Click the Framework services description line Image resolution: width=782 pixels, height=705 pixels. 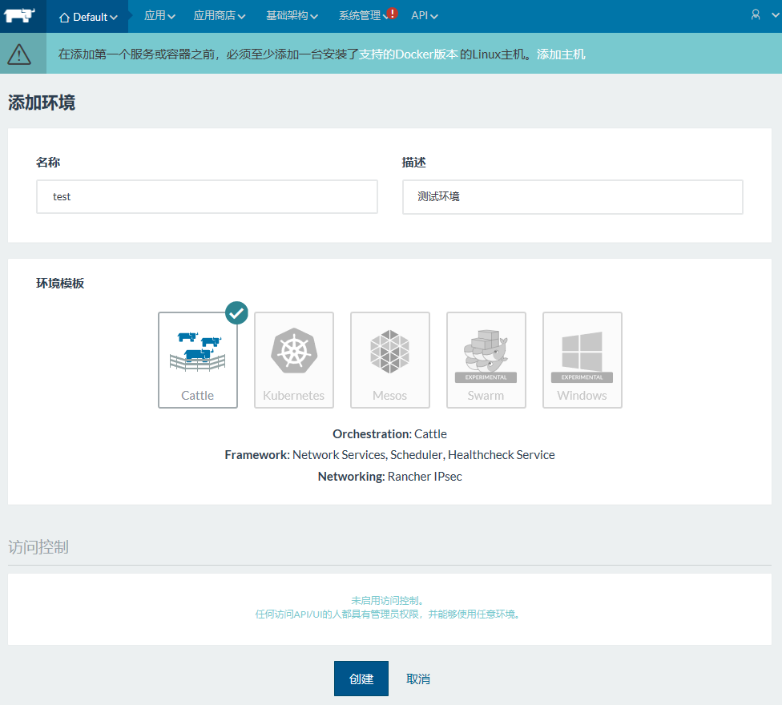click(x=389, y=455)
